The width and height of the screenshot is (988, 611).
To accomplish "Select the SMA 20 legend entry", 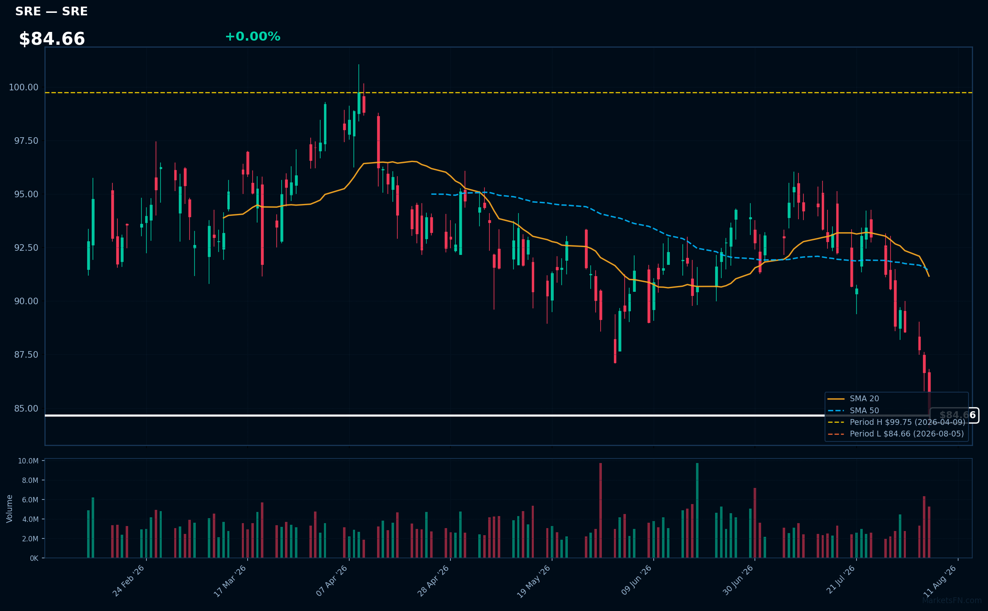I will click(854, 399).
